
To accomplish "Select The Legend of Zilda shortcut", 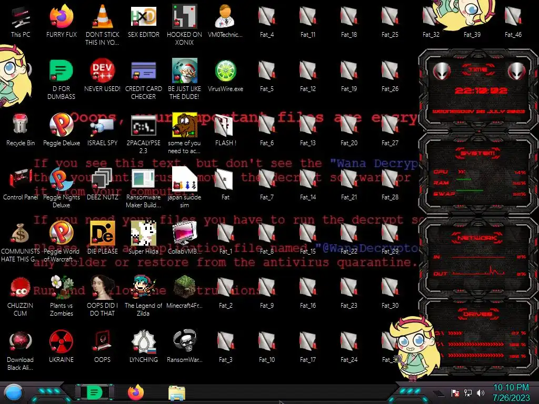I will coord(144,296).
